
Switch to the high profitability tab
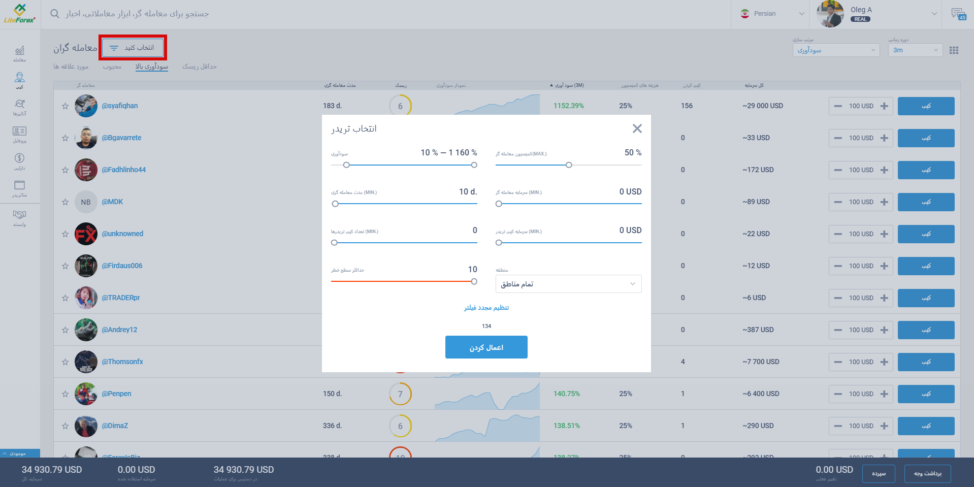click(x=151, y=67)
